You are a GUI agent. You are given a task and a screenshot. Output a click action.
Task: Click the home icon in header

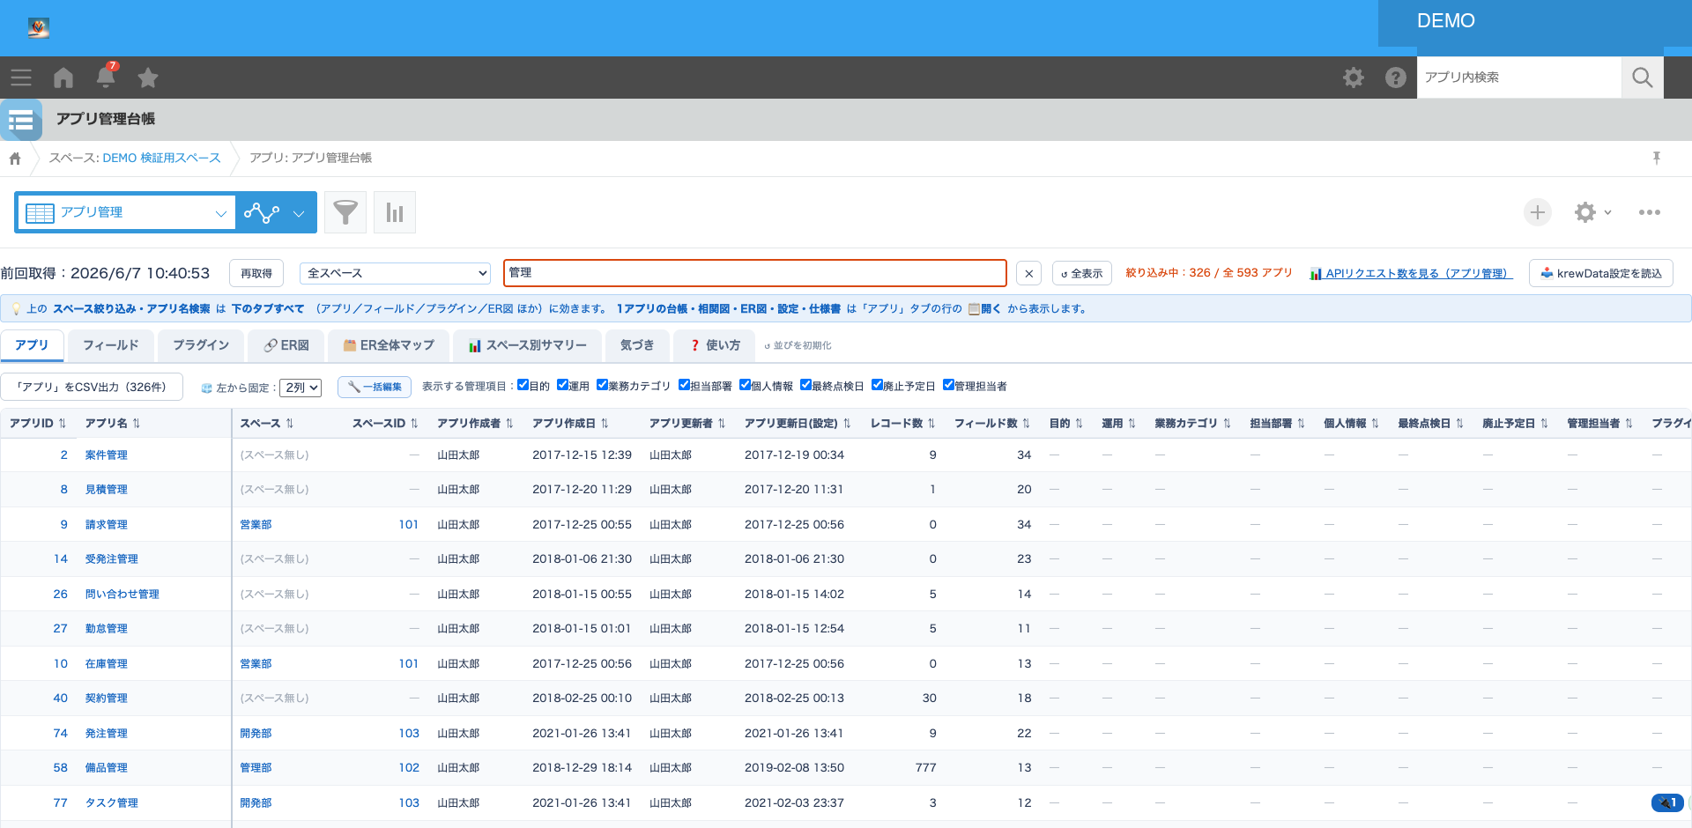[63, 78]
